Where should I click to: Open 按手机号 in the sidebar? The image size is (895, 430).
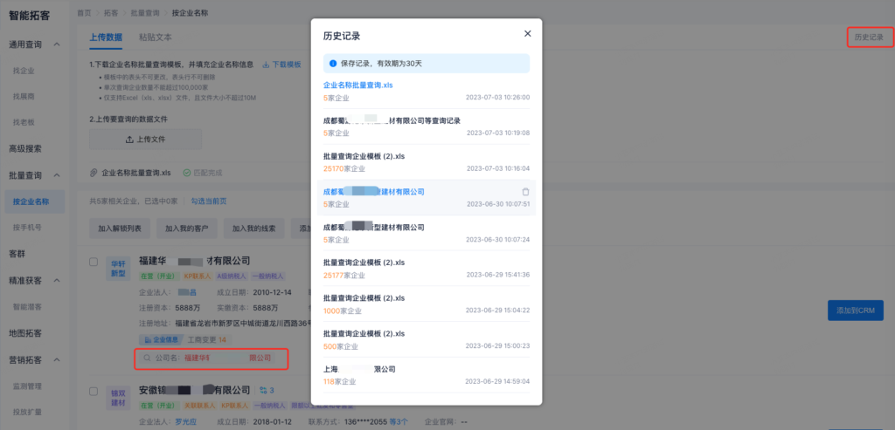point(29,228)
